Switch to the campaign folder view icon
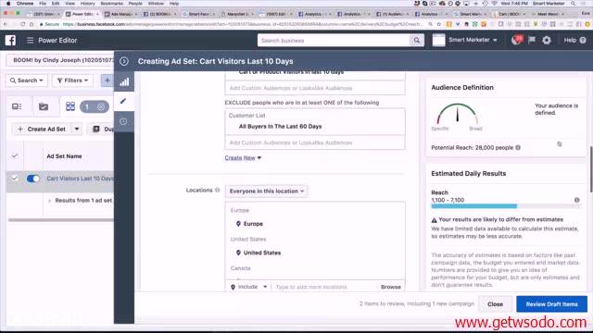Viewport: 593px width, 333px height. point(44,106)
